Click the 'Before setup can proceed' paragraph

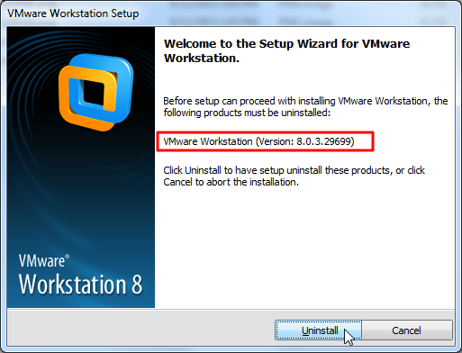[305, 107]
